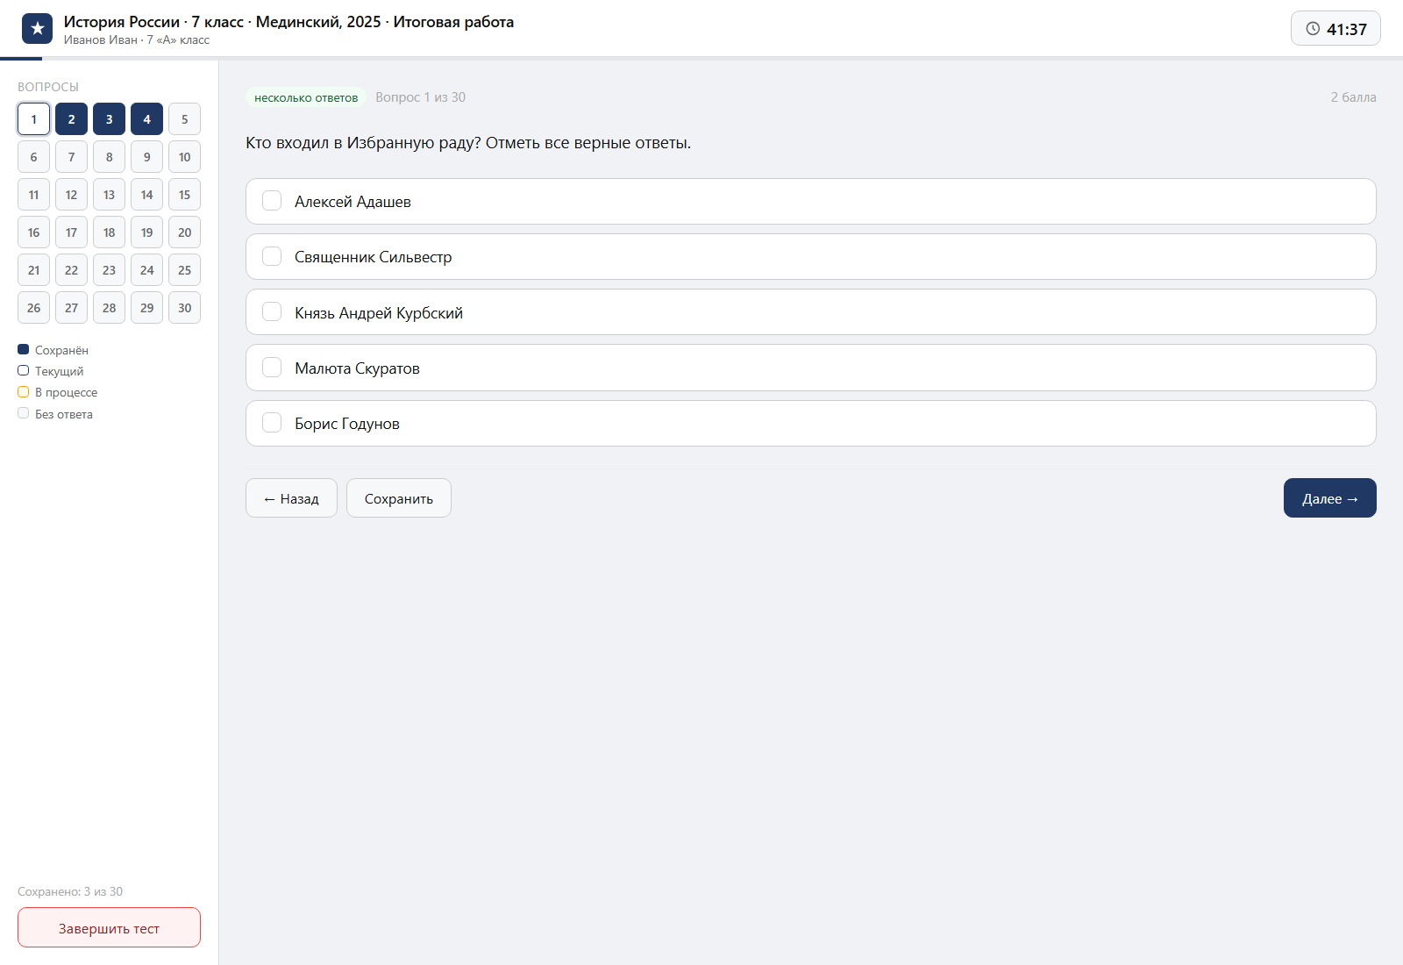Navigate to question 30 in the grid
1403x965 pixels.
pyautogui.click(x=184, y=308)
